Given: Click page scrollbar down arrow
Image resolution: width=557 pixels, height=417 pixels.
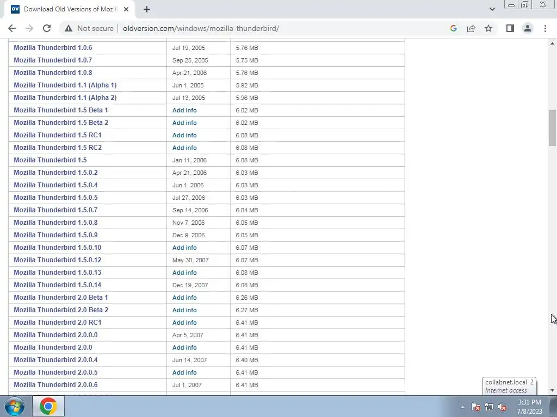Looking at the screenshot, I should pyautogui.click(x=552, y=390).
